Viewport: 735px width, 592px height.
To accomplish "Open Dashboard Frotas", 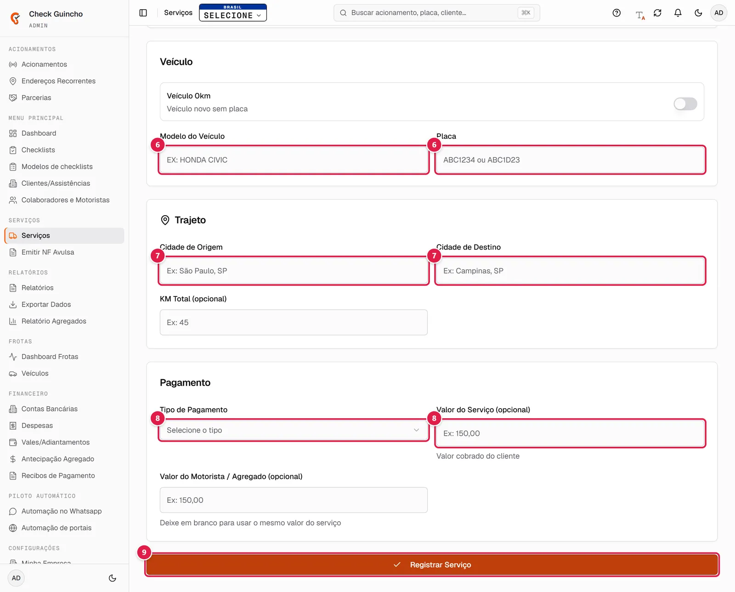I will click(x=64, y=357).
